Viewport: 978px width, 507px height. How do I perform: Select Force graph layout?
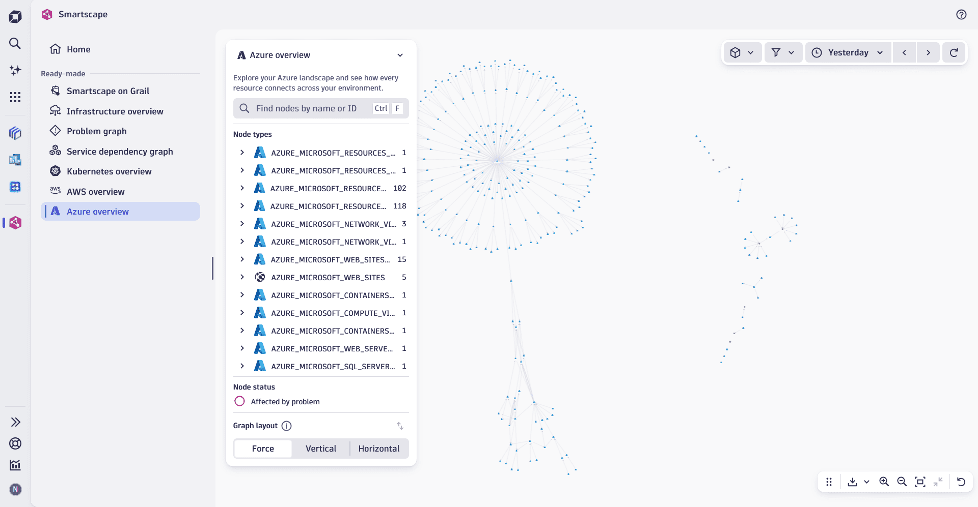pos(263,449)
